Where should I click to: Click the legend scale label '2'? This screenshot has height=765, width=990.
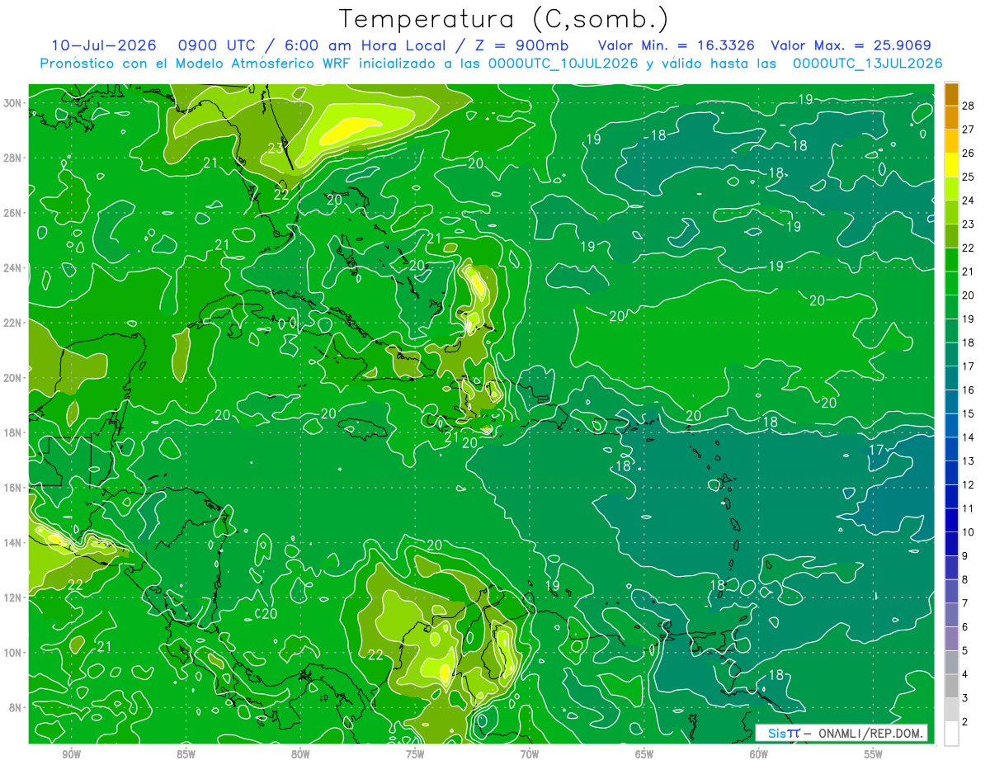click(x=965, y=721)
